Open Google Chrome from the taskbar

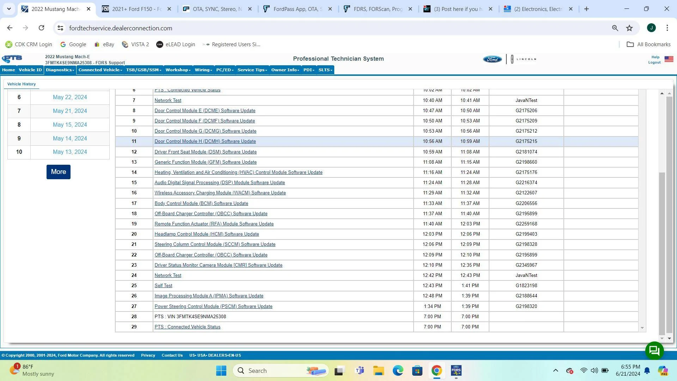pyautogui.click(x=437, y=371)
